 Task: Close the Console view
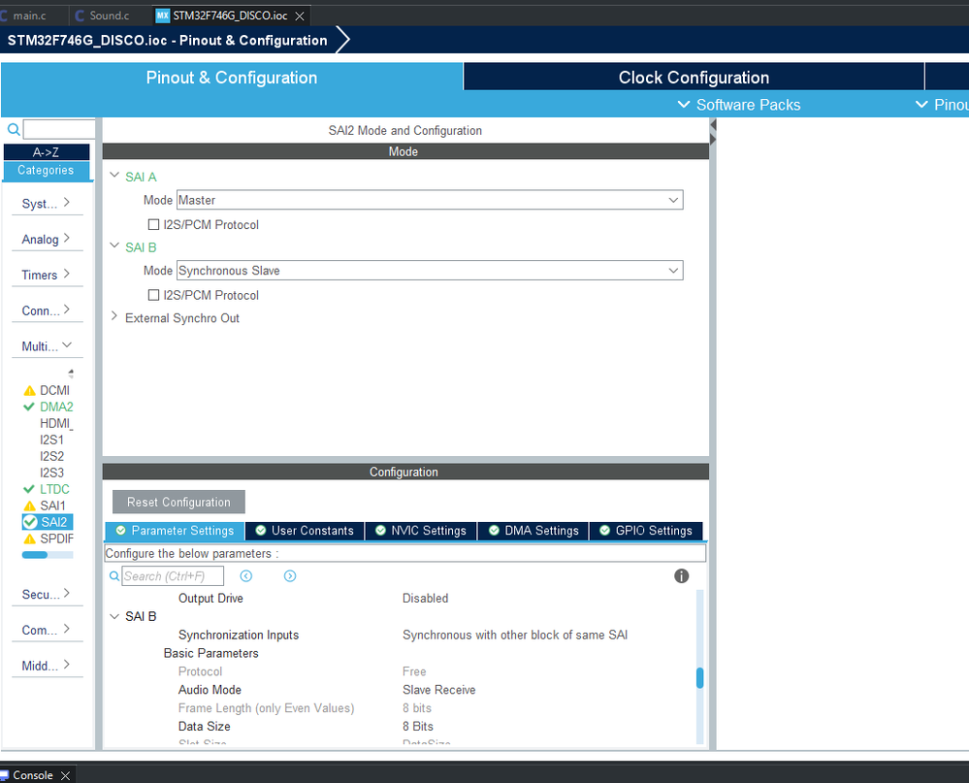click(x=66, y=775)
